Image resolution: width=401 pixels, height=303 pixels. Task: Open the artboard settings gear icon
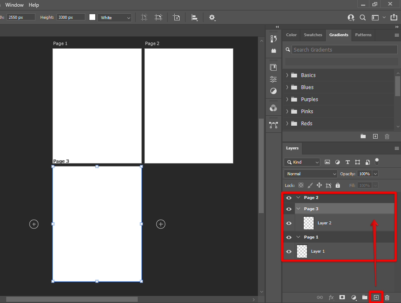(x=212, y=17)
